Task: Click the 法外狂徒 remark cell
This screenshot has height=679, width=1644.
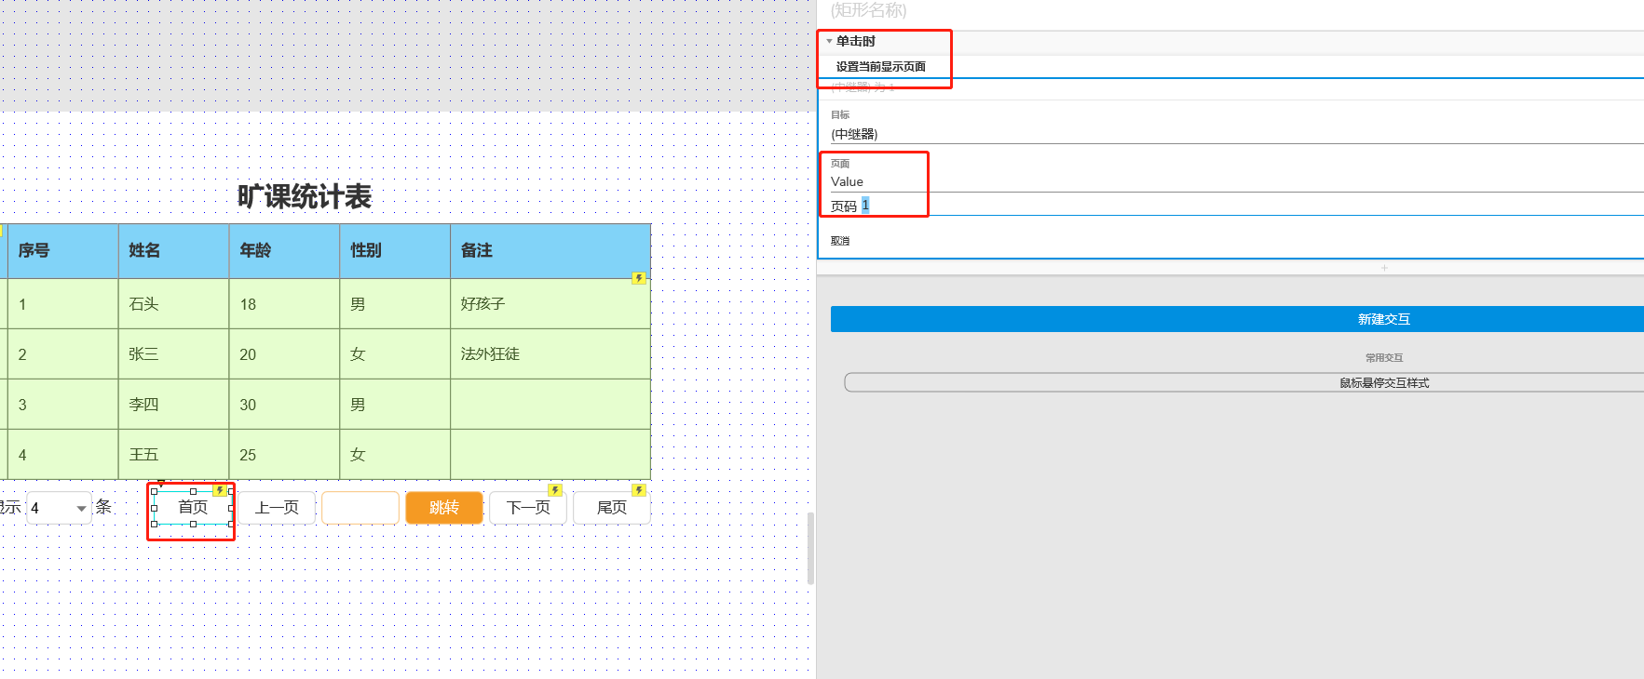Action: click(x=550, y=354)
